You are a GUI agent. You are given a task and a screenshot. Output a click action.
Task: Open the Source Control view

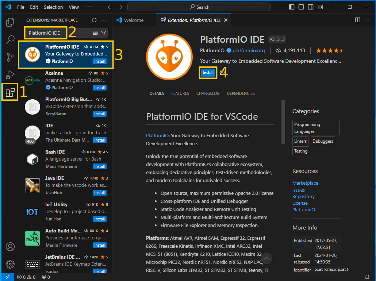(x=10, y=57)
